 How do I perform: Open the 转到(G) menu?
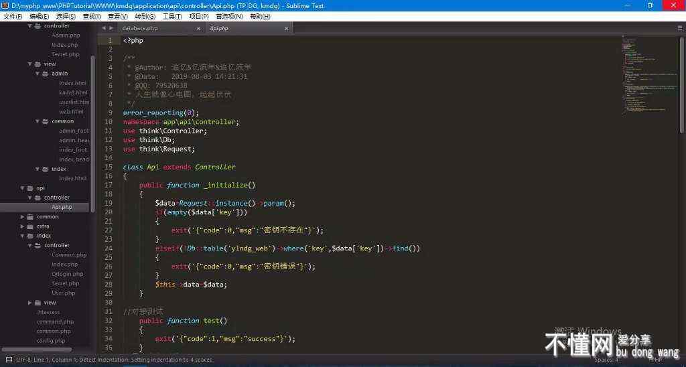(x=145, y=16)
